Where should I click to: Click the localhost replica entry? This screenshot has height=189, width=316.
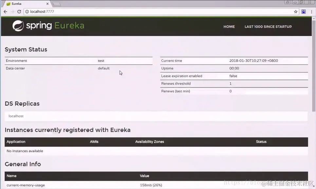tap(16, 116)
